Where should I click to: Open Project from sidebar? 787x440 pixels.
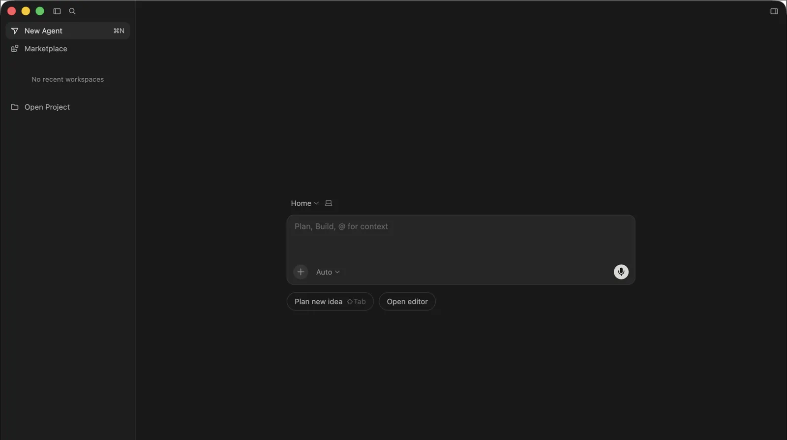pos(68,107)
